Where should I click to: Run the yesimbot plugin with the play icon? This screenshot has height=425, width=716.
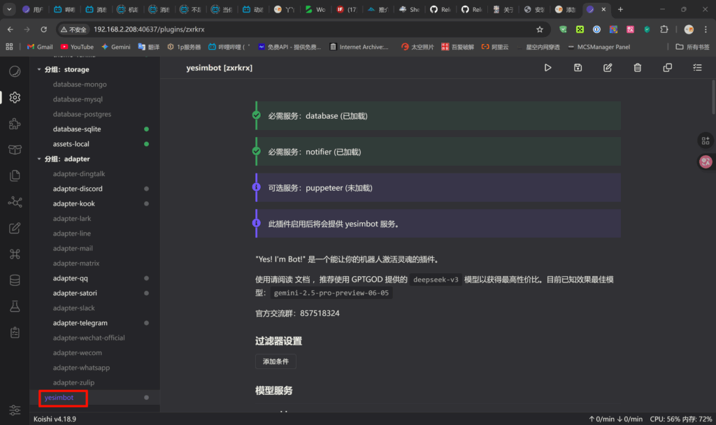tap(548, 67)
